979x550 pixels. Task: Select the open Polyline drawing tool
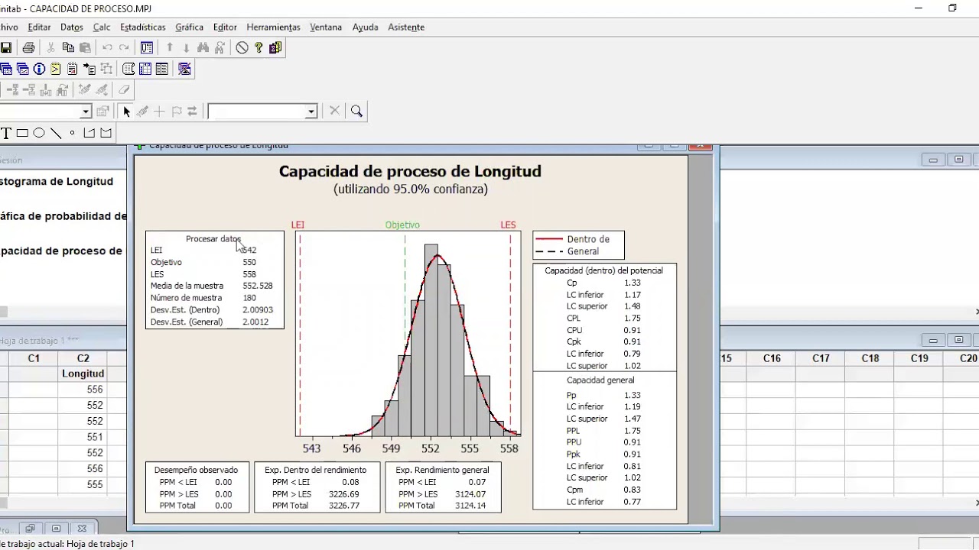(89, 133)
